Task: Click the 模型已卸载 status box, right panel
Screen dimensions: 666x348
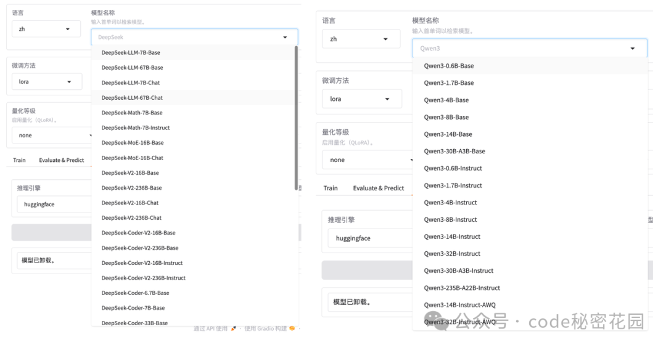Action: [371, 302]
